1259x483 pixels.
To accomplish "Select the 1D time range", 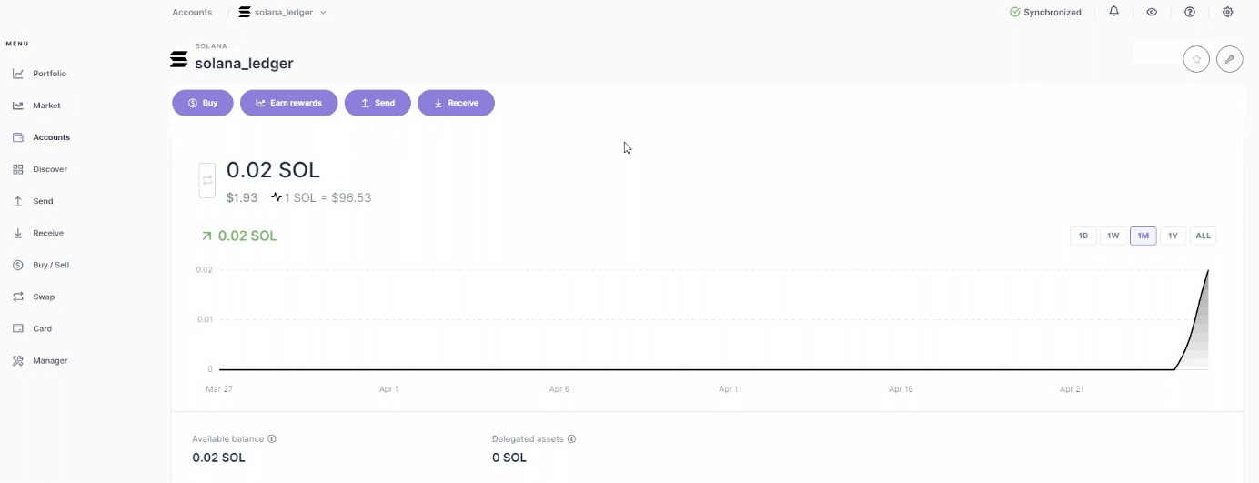I will point(1083,236).
